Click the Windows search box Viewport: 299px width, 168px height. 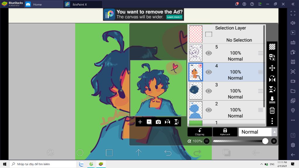[x=43, y=164]
